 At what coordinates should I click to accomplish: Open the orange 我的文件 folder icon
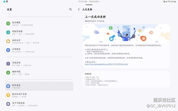pos(8,41)
